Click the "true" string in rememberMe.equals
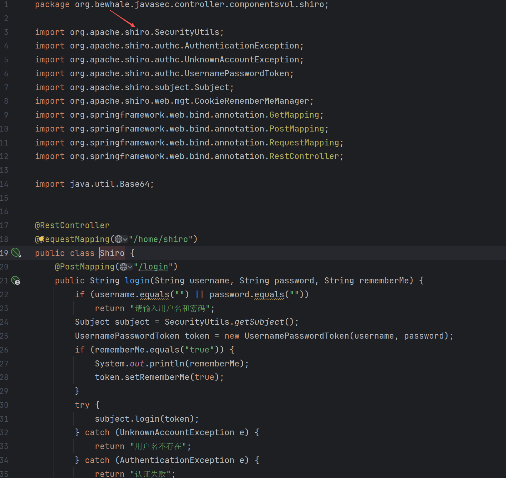506x478 pixels. [200, 350]
